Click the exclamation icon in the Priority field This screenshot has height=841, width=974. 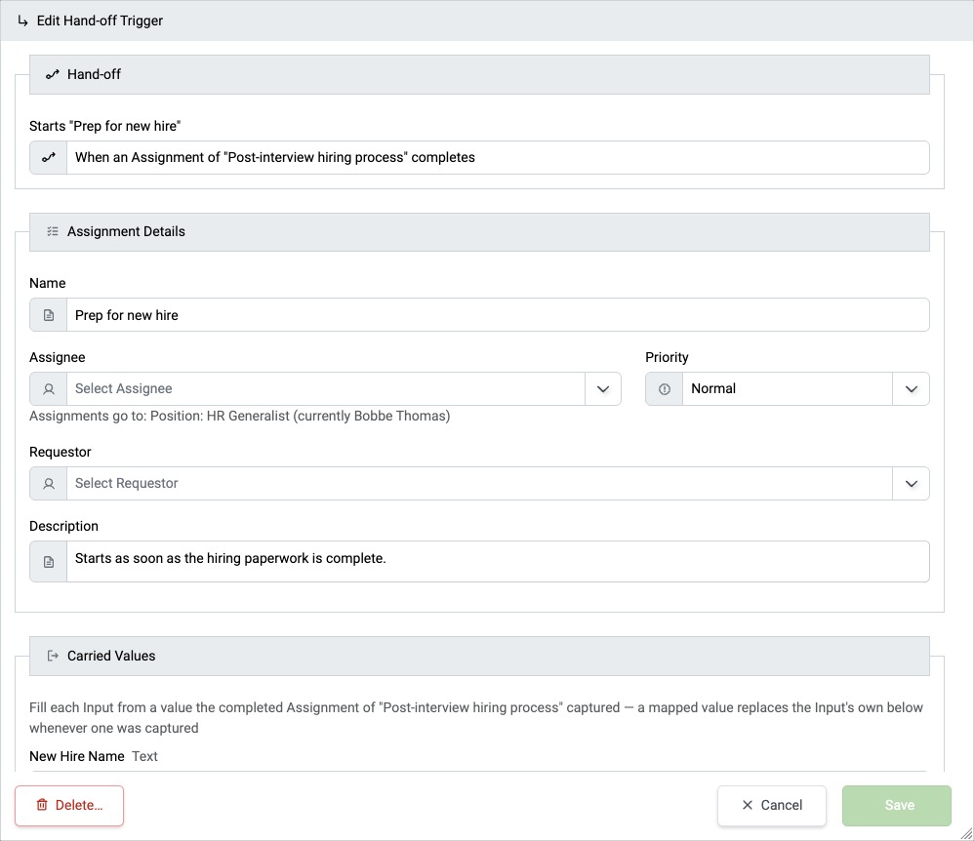click(665, 389)
